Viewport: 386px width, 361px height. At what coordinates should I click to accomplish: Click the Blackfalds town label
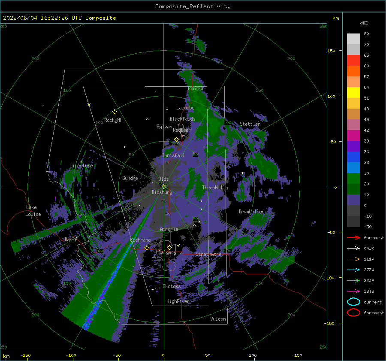pos(182,119)
